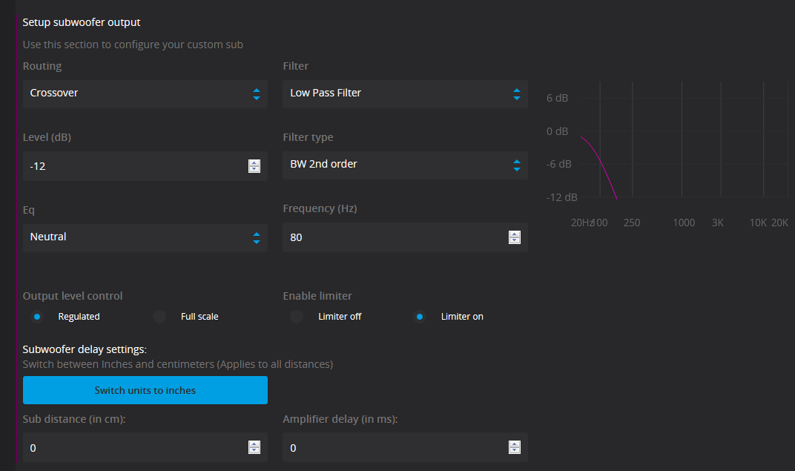795x471 pixels.
Task: Click the Sub distance input field
Action: (133, 447)
